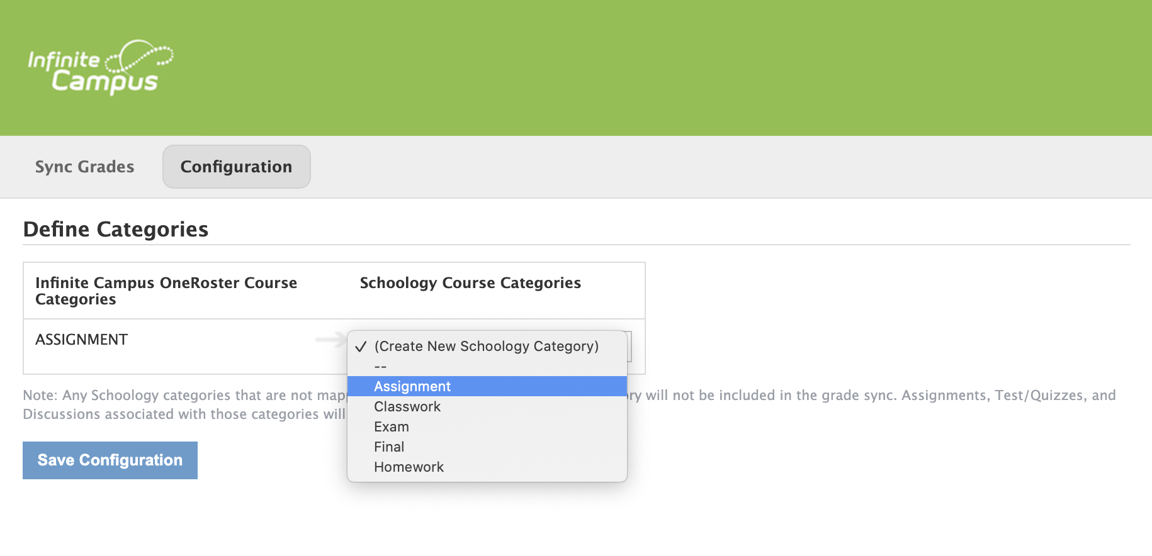
Task: Click the Infinite Campus logo
Action: coord(101,68)
